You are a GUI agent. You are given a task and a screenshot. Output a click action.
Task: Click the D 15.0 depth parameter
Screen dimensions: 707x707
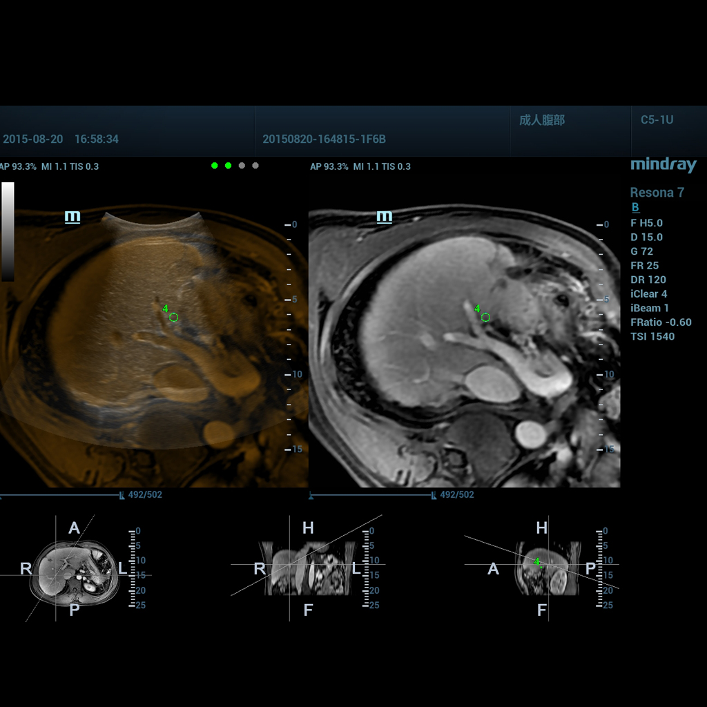pos(646,238)
